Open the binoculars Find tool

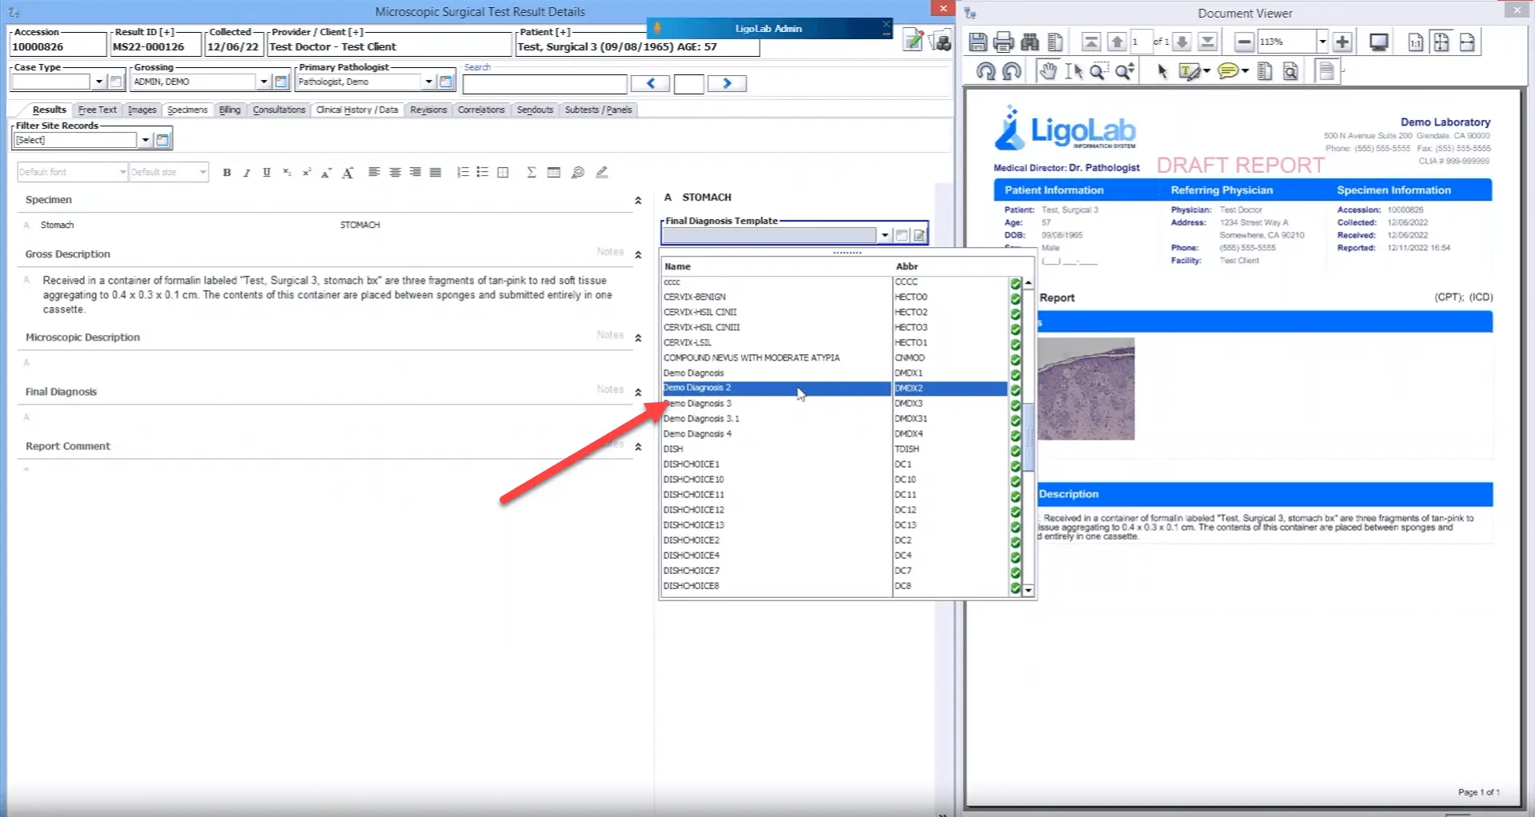pyautogui.click(x=1030, y=42)
